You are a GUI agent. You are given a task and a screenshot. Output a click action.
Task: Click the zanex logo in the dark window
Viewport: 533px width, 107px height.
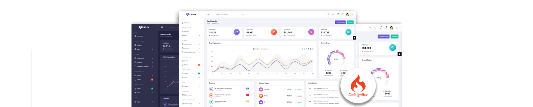144,27
